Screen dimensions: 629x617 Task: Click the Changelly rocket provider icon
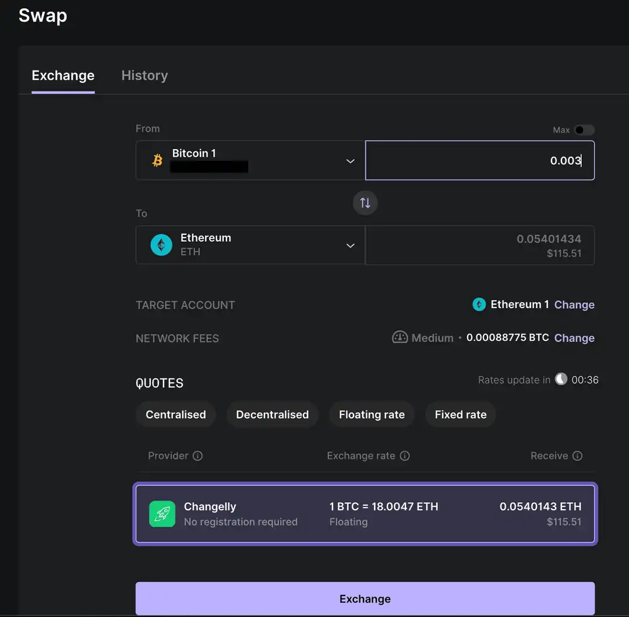162,514
